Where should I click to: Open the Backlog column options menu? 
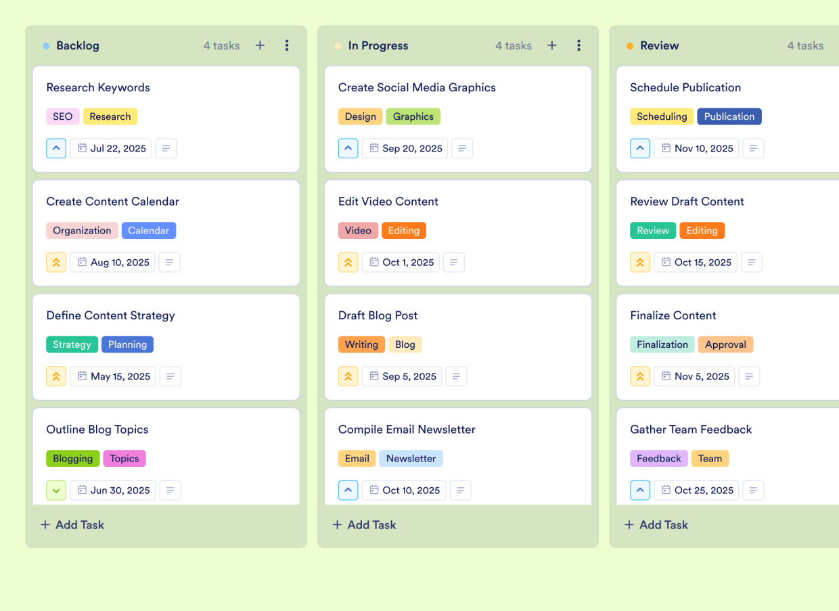(x=287, y=45)
